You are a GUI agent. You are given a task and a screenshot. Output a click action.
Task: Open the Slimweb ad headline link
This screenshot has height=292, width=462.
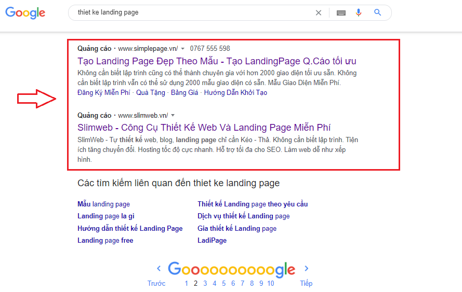(x=204, y=128)
